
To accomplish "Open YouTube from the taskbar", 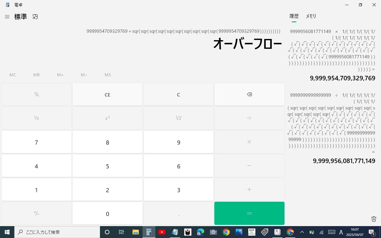I will [x=162, y=232].
